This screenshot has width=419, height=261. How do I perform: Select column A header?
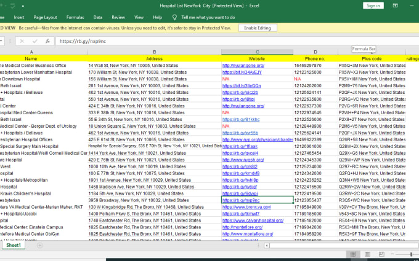(31, 52)
